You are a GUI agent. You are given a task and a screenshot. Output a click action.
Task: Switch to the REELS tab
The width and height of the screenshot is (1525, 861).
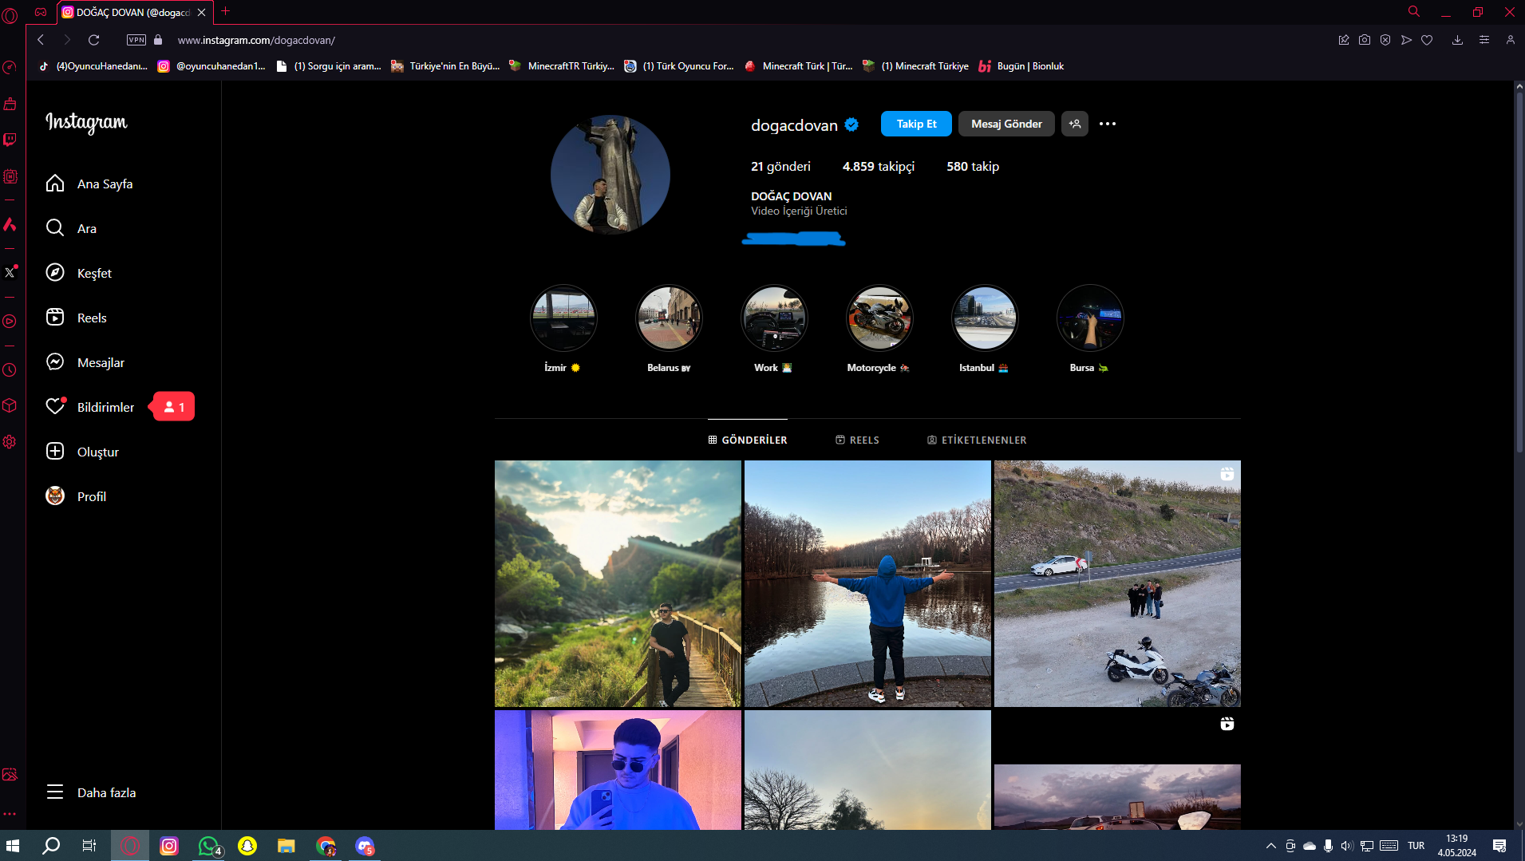[857, 440]
